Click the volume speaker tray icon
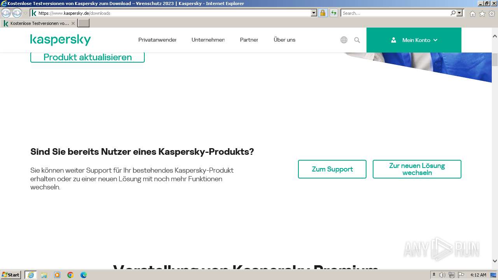Viewport: 498px width, 280px height. pyautogui.click(x=443, y=275)
